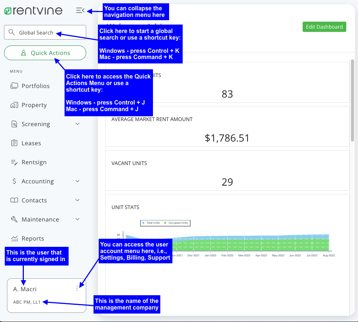Screen dimensions: 358x322
Task: Open the Maintenance menu item
Action: (x=40, y=219)
